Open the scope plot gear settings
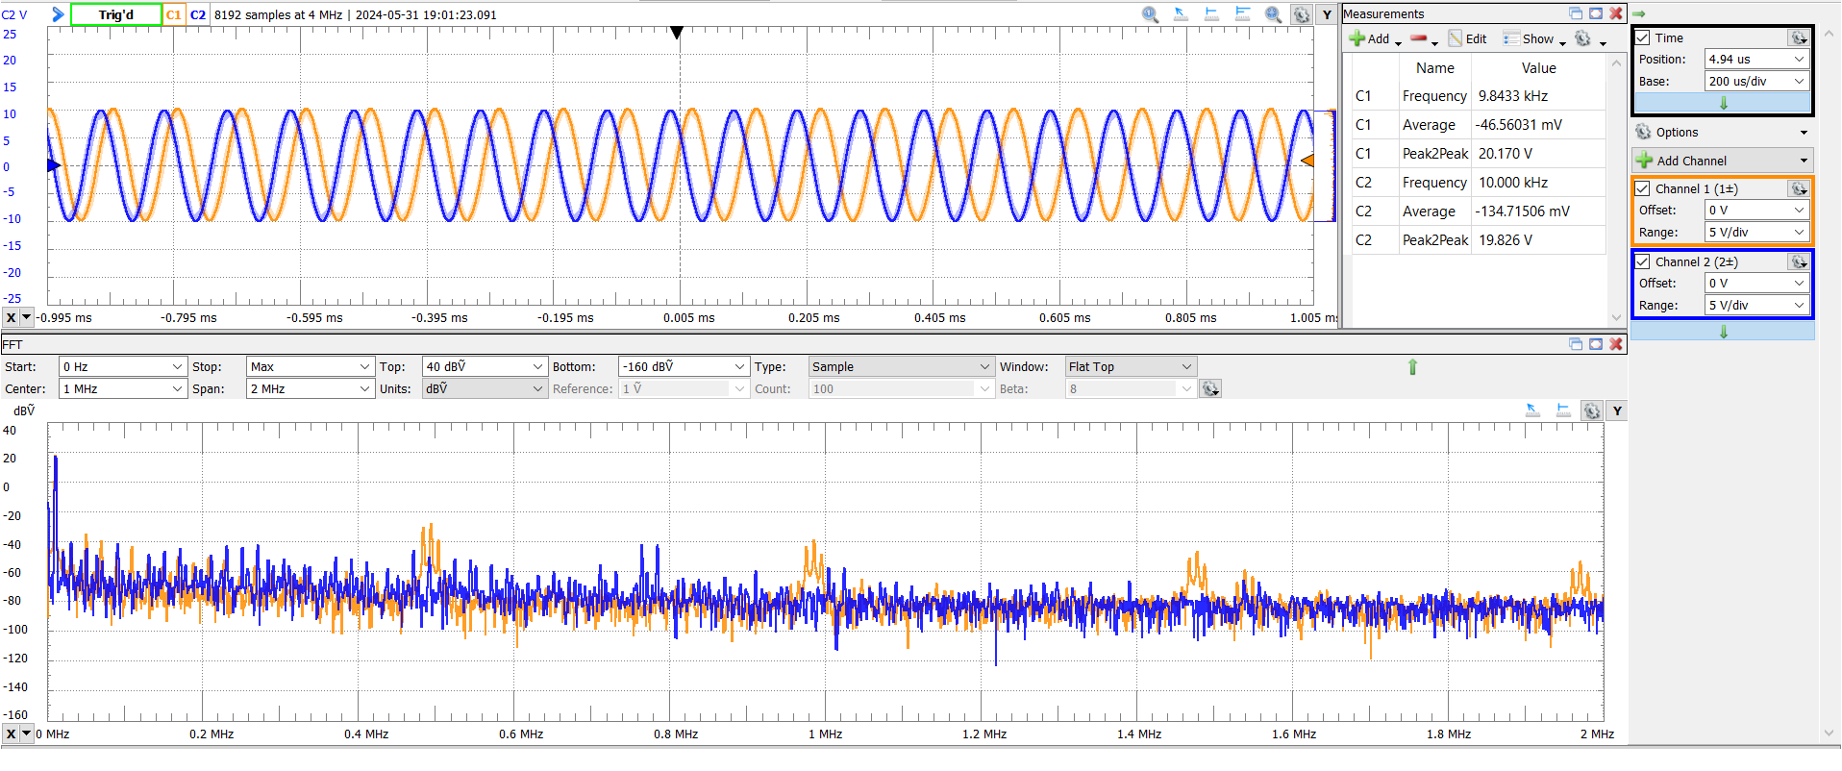The height and width of the screenshot is (771, 1842). point(1301,14)
